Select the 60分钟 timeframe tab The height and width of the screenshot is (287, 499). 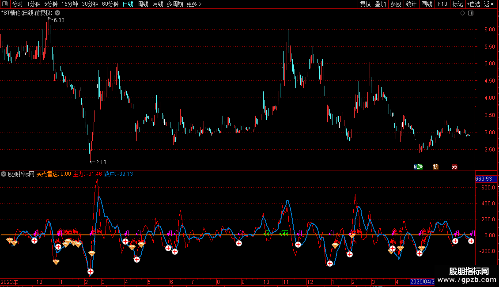tap(110, 4)
